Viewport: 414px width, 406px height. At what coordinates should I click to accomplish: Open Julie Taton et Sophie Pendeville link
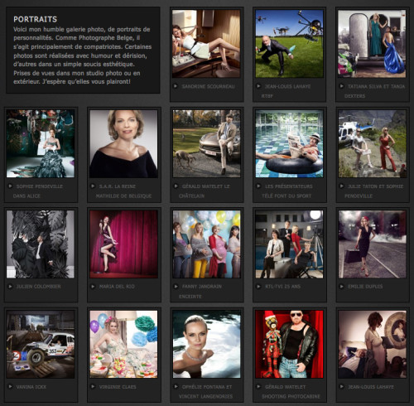pyautogui.click(x=373, y=191)
